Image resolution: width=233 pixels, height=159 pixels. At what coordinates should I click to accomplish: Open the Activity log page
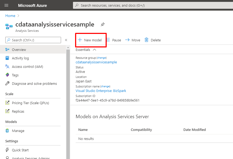click(20, 58)
